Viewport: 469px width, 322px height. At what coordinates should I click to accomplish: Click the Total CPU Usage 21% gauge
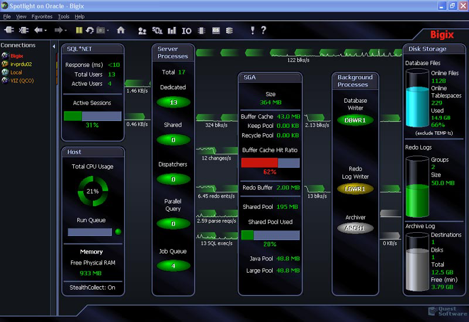pyautogui.click(x=93, y=191)
